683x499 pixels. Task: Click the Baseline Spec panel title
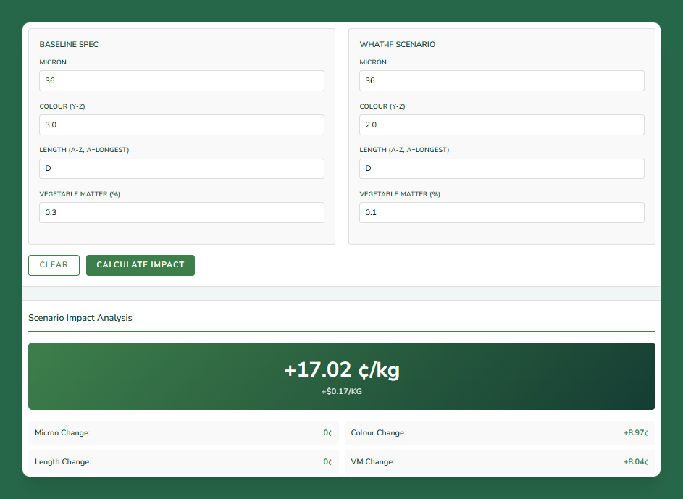coord(69,45)
